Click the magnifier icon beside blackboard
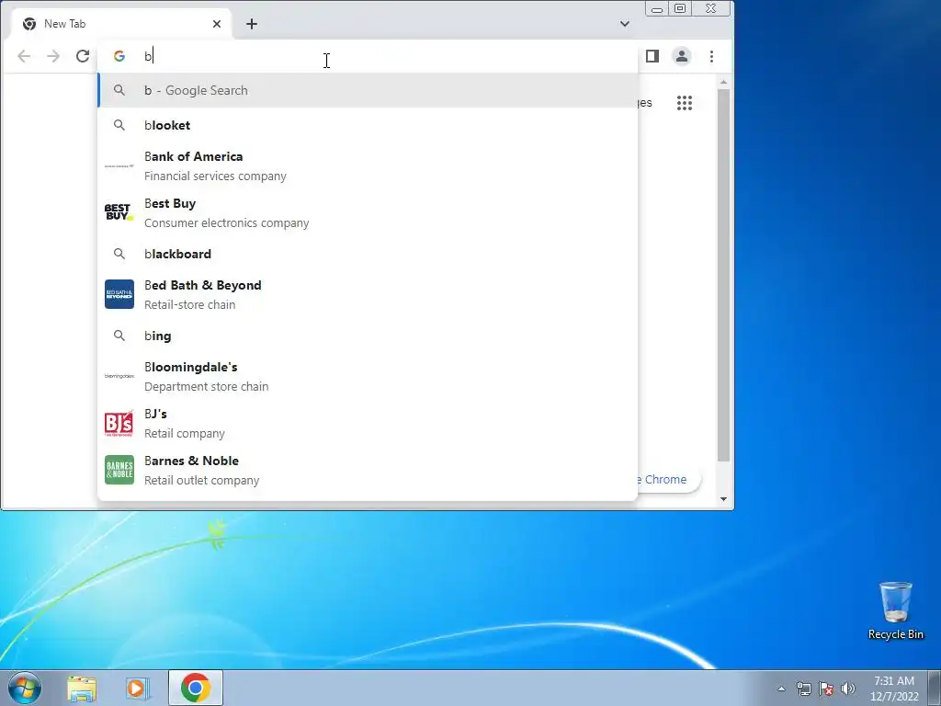The image size is (941, 706). (x=119, y=254)
